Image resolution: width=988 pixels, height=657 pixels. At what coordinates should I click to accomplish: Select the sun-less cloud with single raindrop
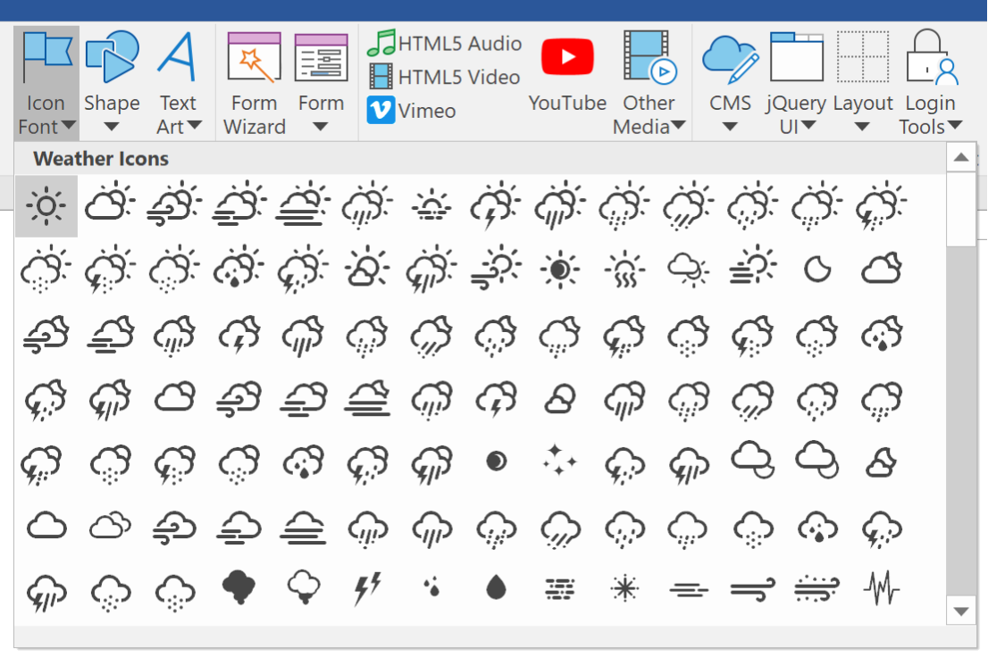click(x=817, y=528)
